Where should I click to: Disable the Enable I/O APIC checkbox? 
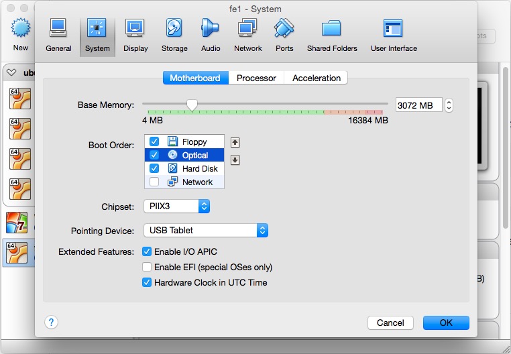click(147, 252)
